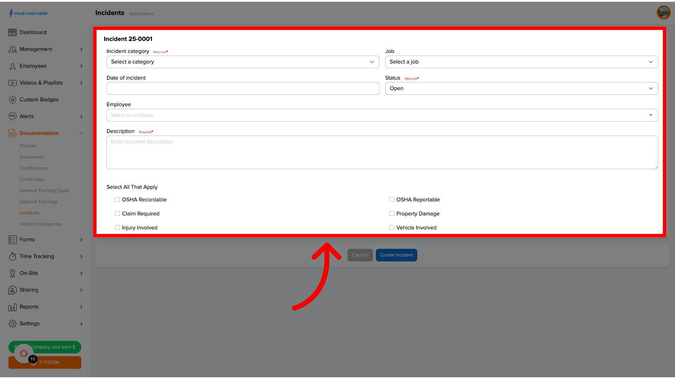Expand the Alerts chevron

click(x=81, y=117)
